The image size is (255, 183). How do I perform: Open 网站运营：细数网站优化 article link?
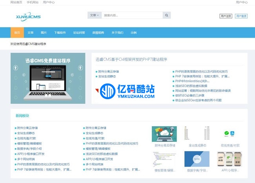203,91
